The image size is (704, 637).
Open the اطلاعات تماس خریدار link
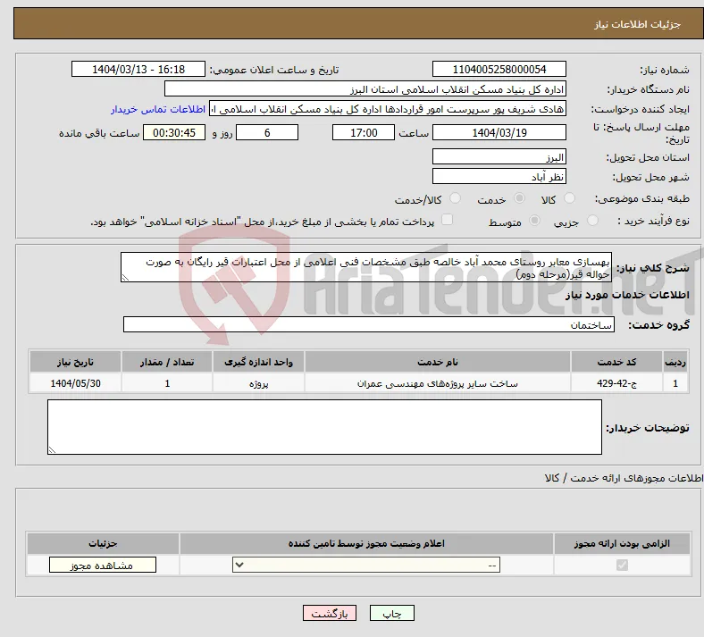coord(158,109)
